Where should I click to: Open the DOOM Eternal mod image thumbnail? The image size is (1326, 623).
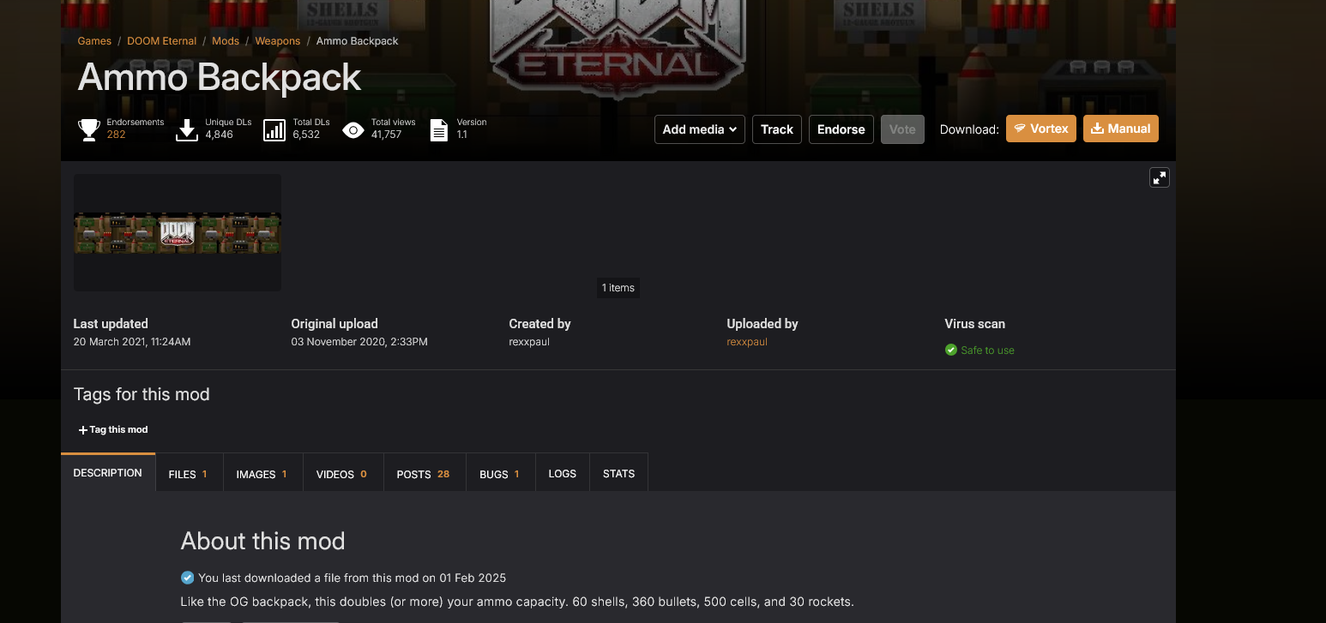178,233
